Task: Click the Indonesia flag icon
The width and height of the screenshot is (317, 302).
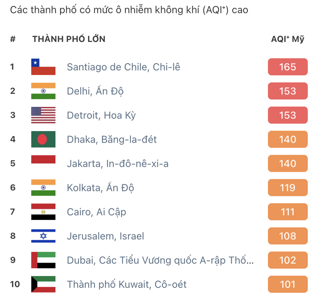Action: pyautogui.click(x=43, y=163)
